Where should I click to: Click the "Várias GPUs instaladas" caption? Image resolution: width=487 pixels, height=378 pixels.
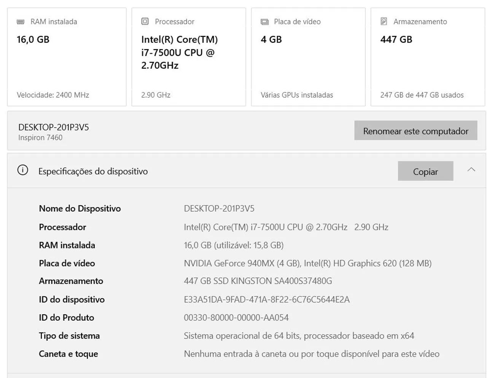point(297,95)
